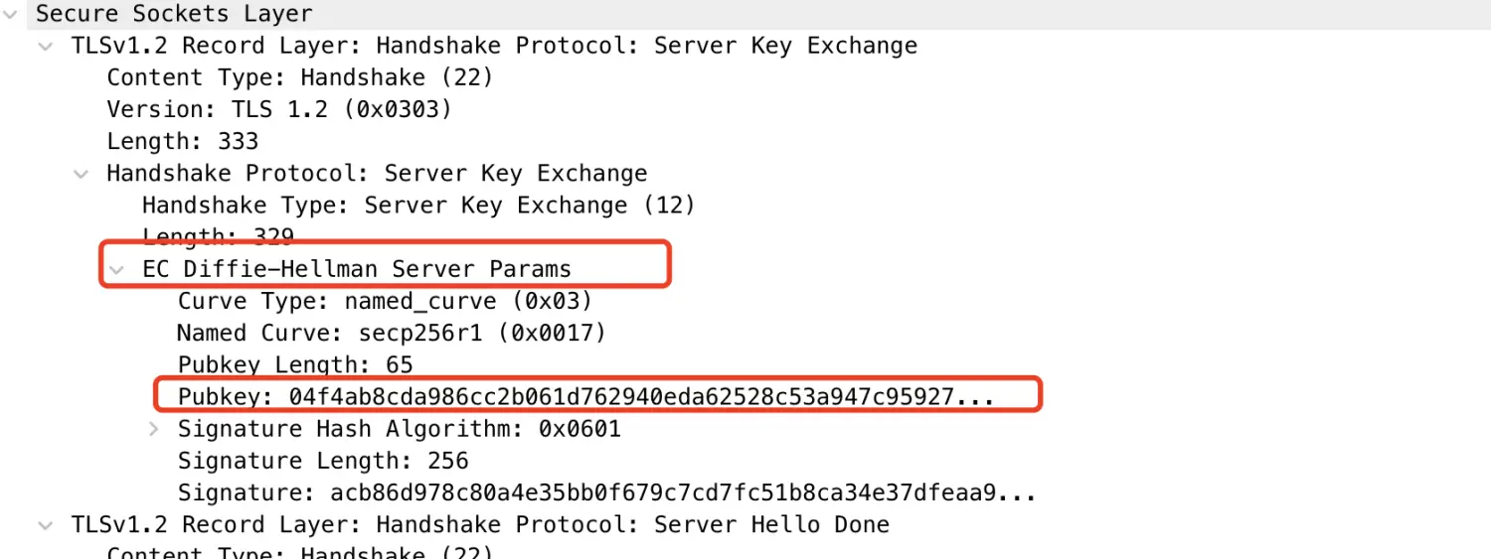Select the Pubkey value row
This screenshot has height=559, width=1491.
pyautogui.click(x=586, y=397)
